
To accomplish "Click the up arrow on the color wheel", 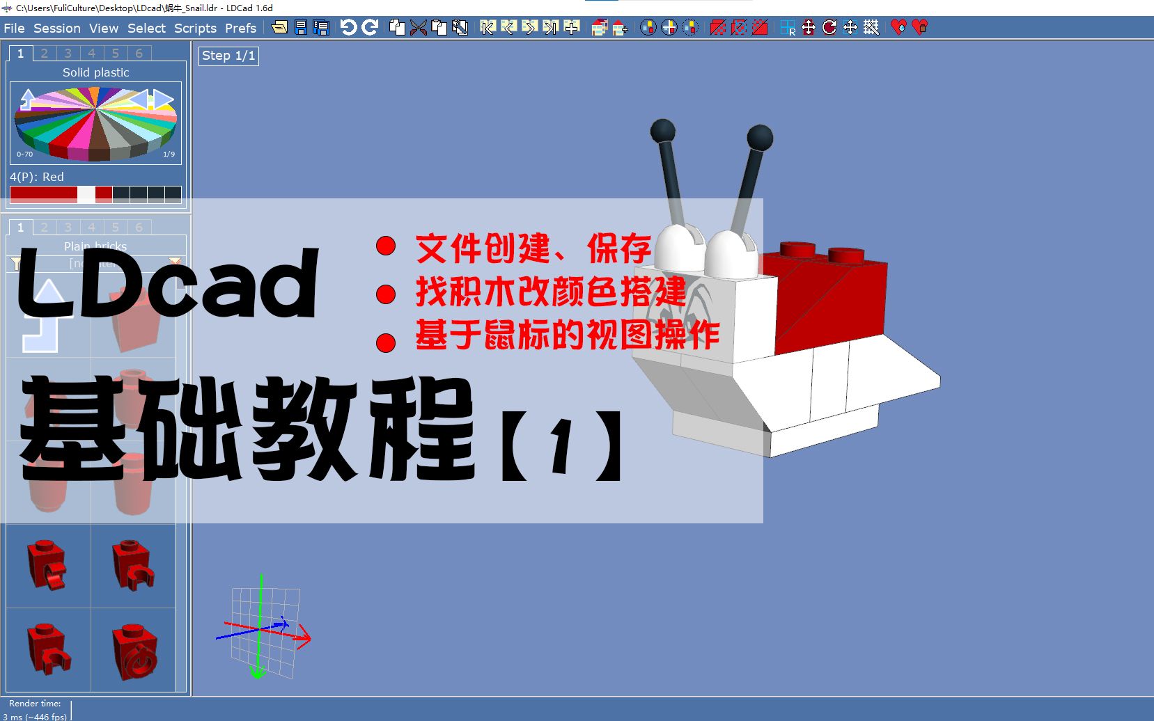I will point(28,100).
